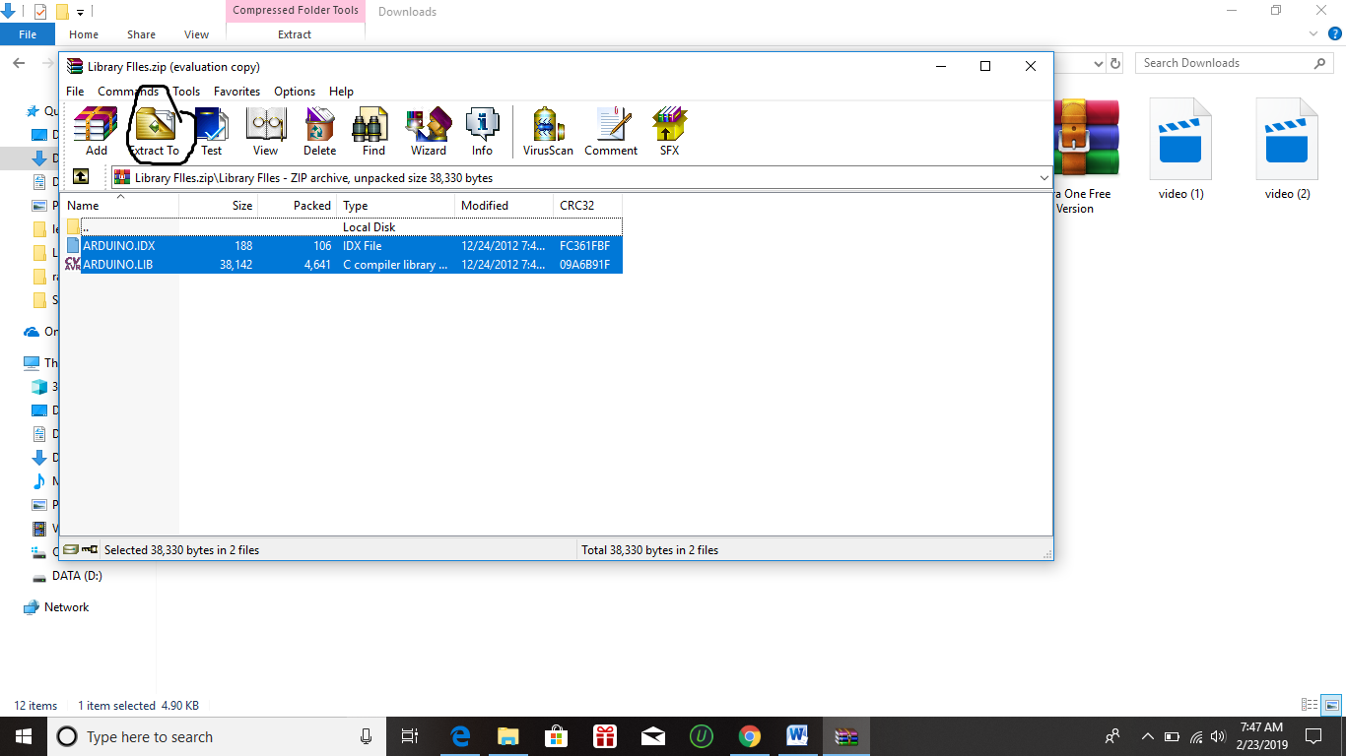The height and width of the screenshot is (756, 1346).
Task: Run the VirusScan toolbar icon
Action: coord(548,131)
